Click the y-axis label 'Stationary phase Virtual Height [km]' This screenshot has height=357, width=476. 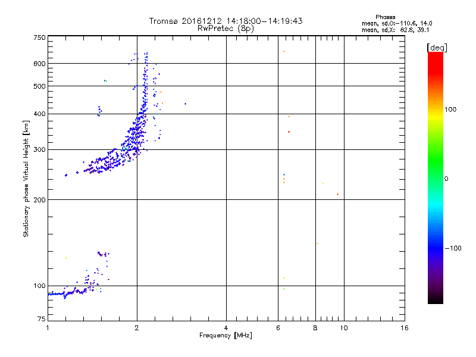pyautogui.click(x=26, y=178)
